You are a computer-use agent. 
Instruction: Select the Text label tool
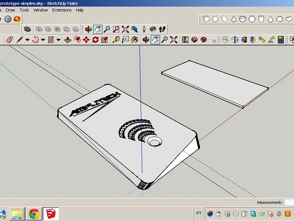125,40
